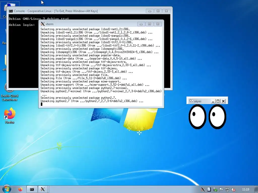Viewport: 258px width, 193px height.
Task: Click the system clock showing 11:19
Action: [x=245, y=189]
